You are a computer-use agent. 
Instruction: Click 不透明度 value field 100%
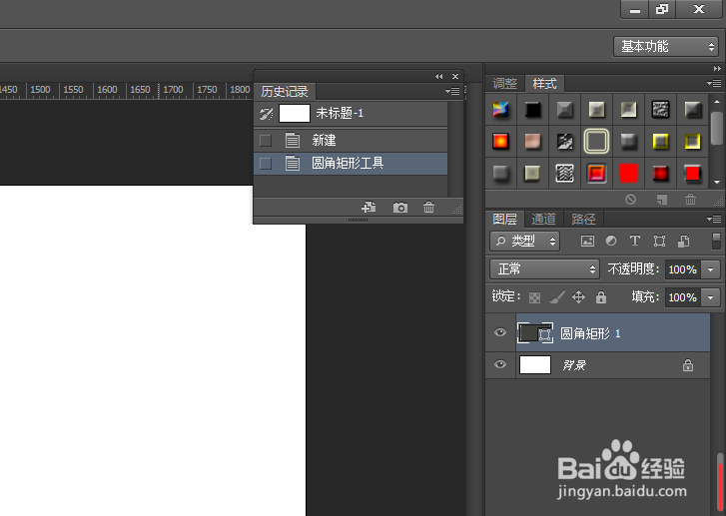(682, 269)
